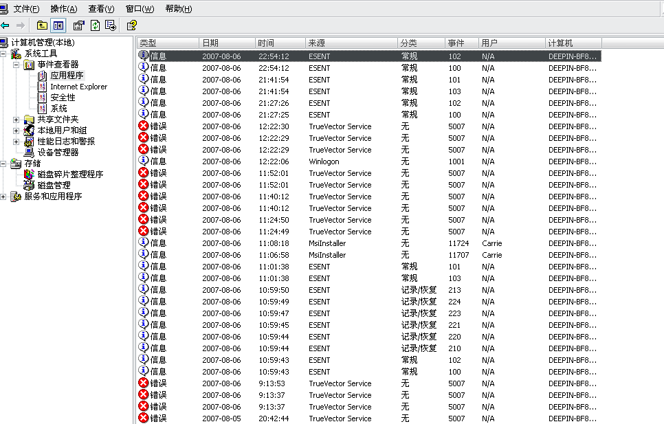This screenshot has width=664, height=424.
Task: Collapse the 事件查看器 node
Action: pyautogui.click(x=16, y=65)
